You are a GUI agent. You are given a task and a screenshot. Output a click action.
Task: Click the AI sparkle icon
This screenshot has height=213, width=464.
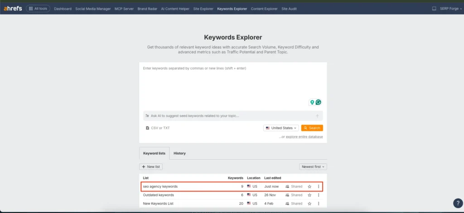tap(147, 116)
